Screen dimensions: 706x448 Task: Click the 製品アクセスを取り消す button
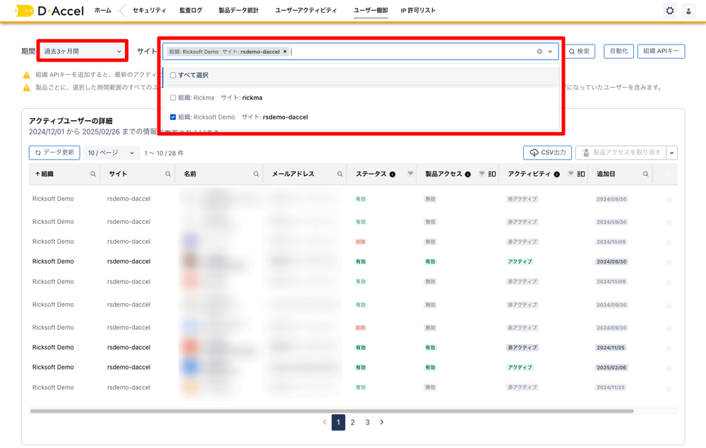621,153
